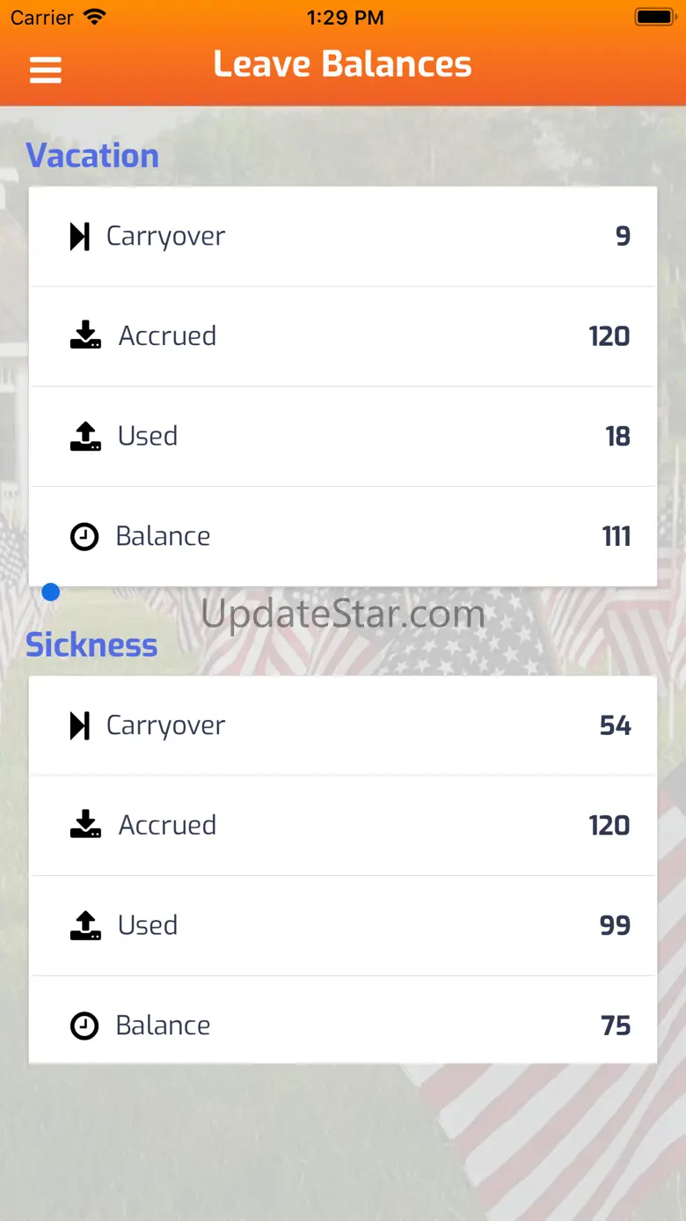Click the Vacation Carryover skip-forward icon
686x1221 pixels.
[x=80, y=236]
